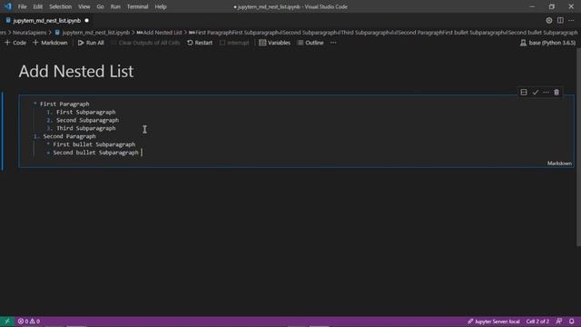The width and height of the screenshot is (581, 327).
Task: Run All notebook cells
Action: tap(91, 43)
